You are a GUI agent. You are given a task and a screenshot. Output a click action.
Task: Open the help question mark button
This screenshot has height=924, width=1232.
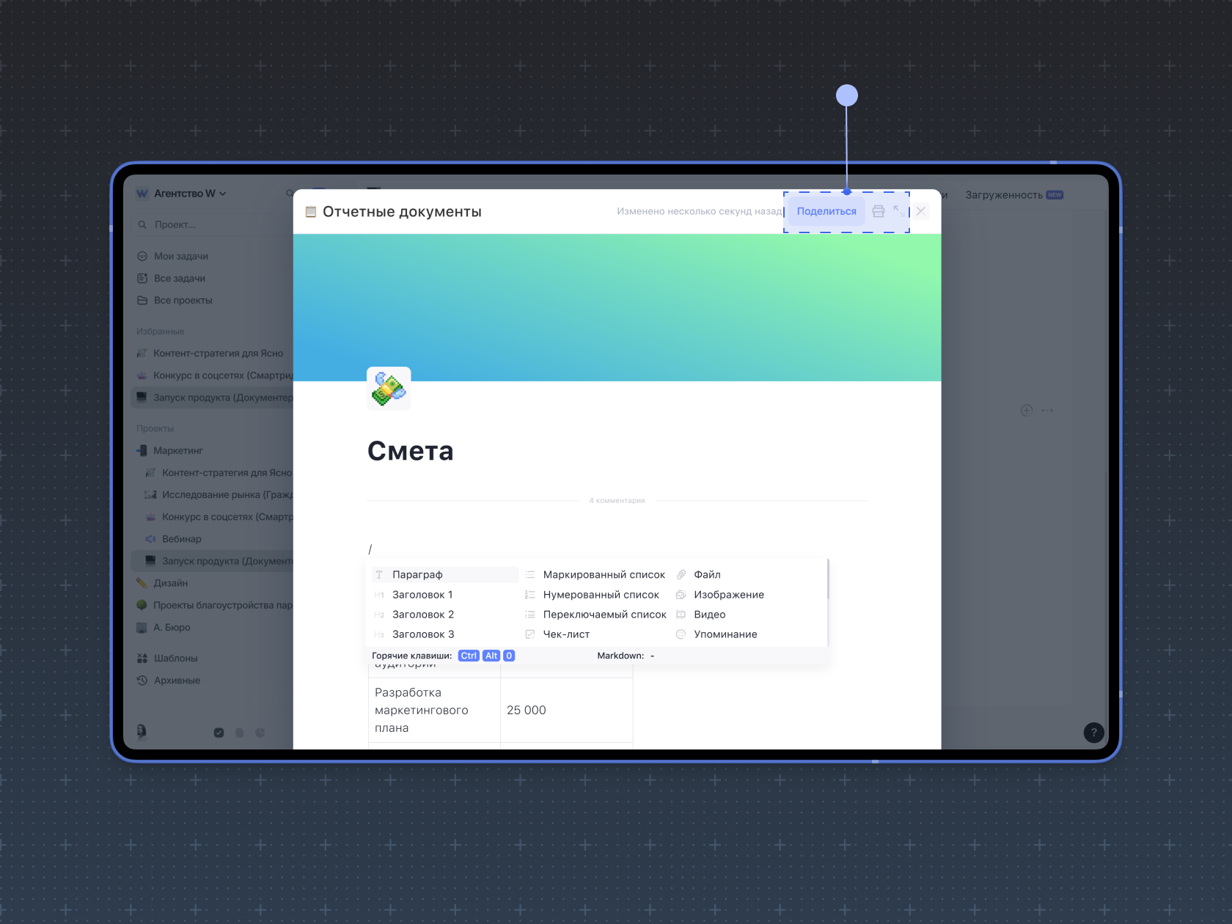tap(1093, 732)
